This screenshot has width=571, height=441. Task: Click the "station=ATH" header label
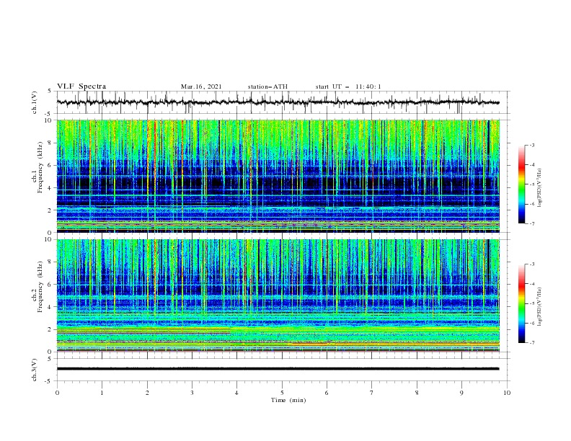[267, 86]
